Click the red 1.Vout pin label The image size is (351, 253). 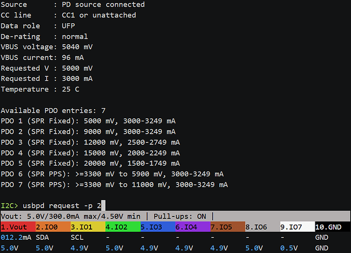click(14, 227)
